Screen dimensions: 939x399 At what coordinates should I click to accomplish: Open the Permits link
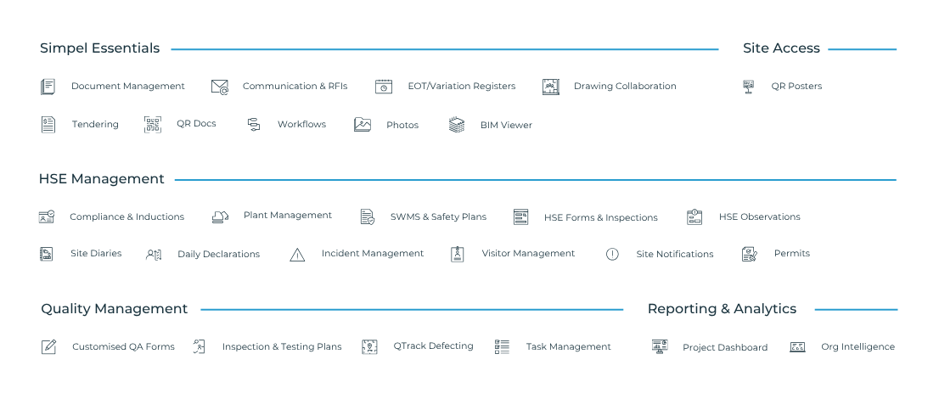click(x=791, y=254)
